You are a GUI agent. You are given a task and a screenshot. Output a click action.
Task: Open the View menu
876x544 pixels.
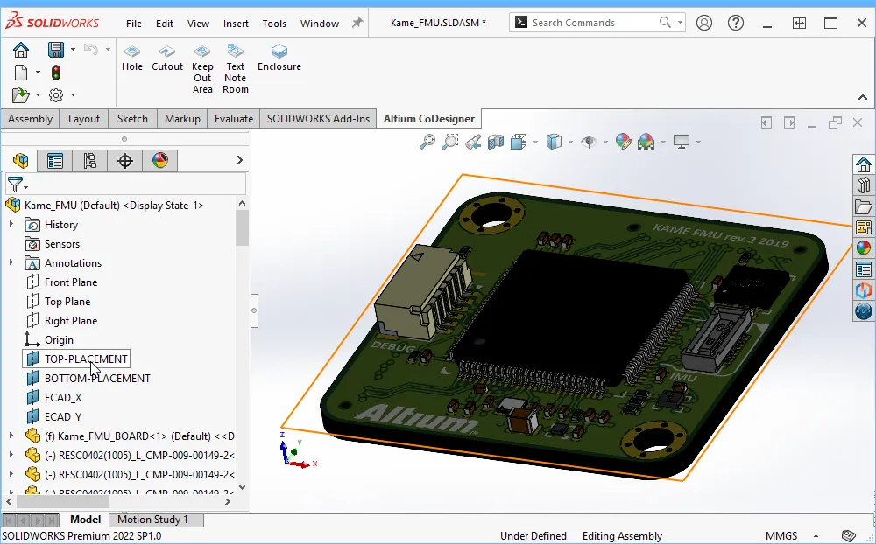(x=198, y=24)
